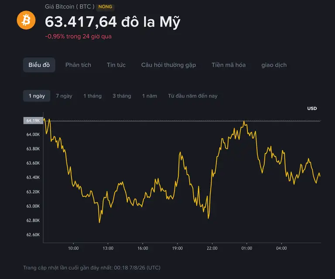Click the 01:00 time axis label

[247, 248]
